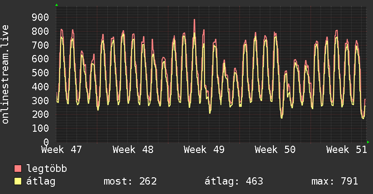Click the Week 49 axis label
The width and height of the screenshot is (373, 194).
204,150
